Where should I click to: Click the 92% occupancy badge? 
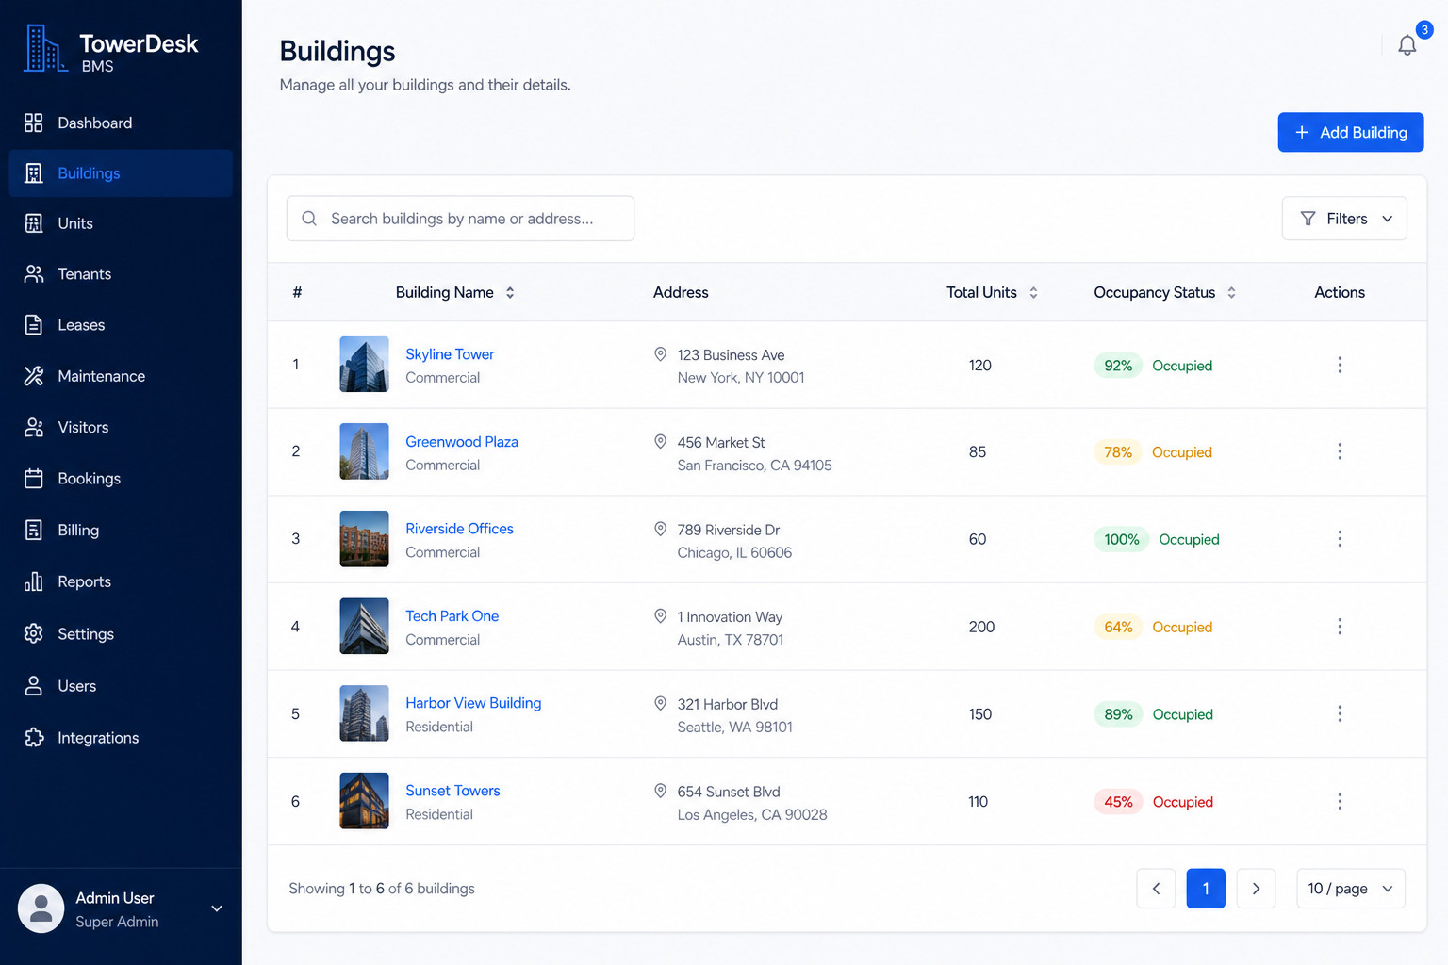[1118, 366]
